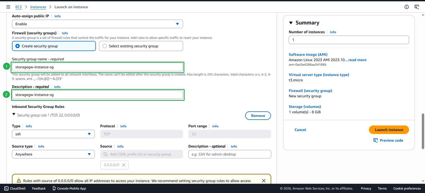Open Storage (volumes) summary link

pos(305,107)
